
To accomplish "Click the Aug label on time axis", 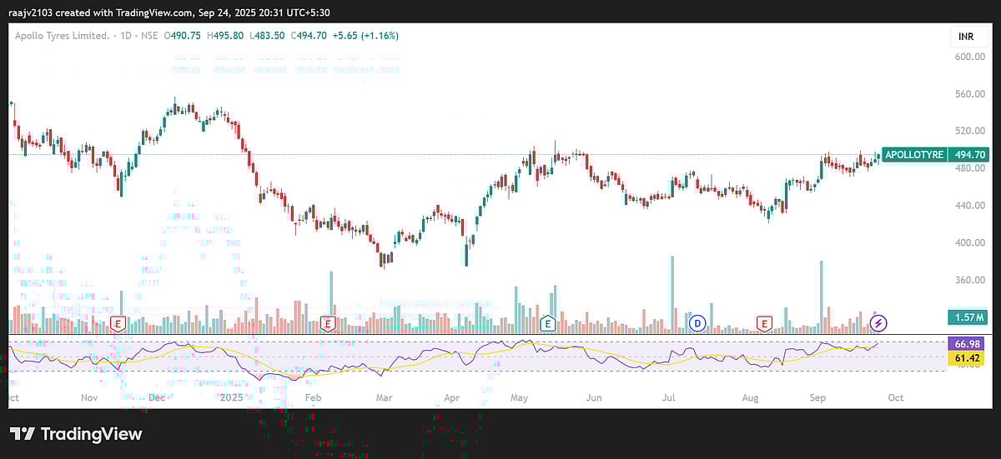I will [x=750, y=398].
